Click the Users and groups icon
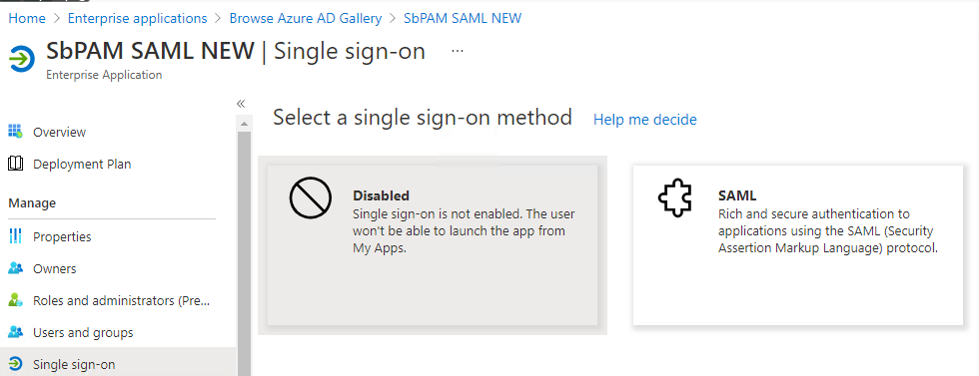The image size is (979, 376). pyautogui.click(x=15, y=332)
